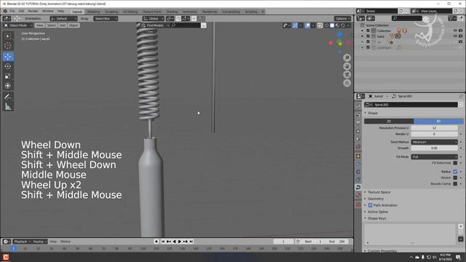Image resolution: width=466 pixels, height=262 pixels.
Task: Collapse the Shape Keys panel
Action: pyautogui.click(x=376, y=218)
